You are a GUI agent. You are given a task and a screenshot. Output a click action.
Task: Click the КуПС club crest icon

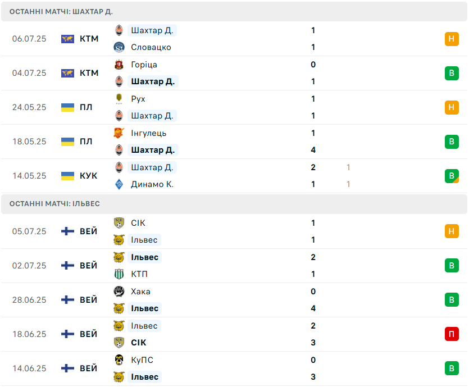coord(119,360)
